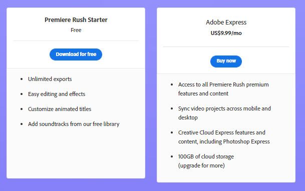The image size is (305, 191).
Task: Click the including Photoshop Express line
Action: coord(224,141)
